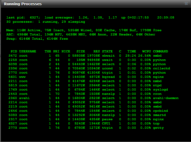Click the uwait state text
Image resolution: width=191 pixels, height=142 pixels.
coord(107,60)
